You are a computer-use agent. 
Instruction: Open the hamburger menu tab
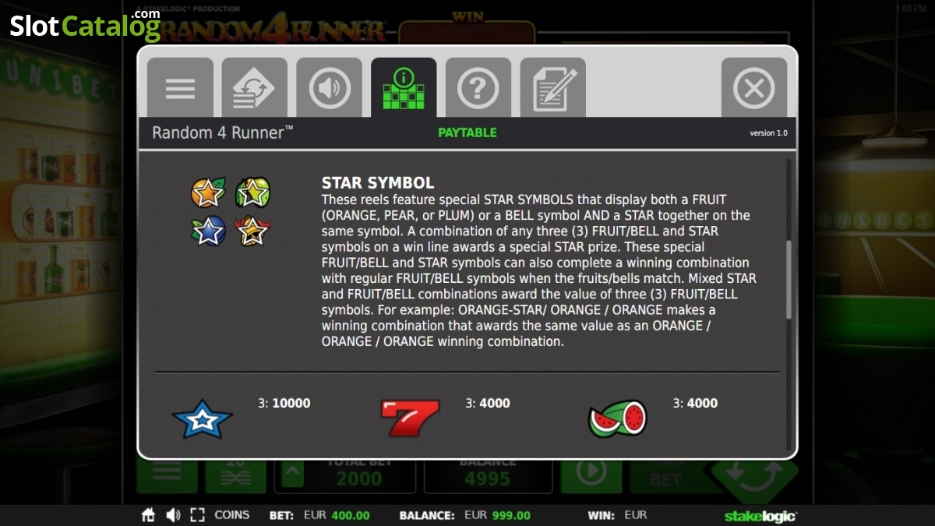point(180,88)
